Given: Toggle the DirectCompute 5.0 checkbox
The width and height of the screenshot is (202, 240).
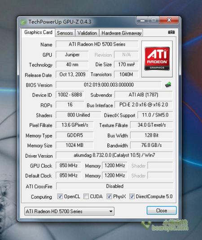Looking at the screenshot, I should (x=132, y=196).
